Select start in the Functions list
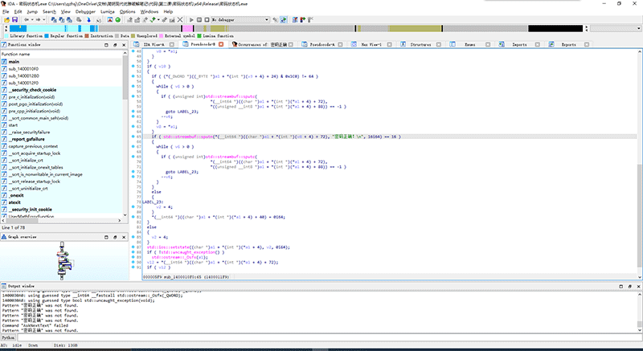 click(x=13, y=125)
